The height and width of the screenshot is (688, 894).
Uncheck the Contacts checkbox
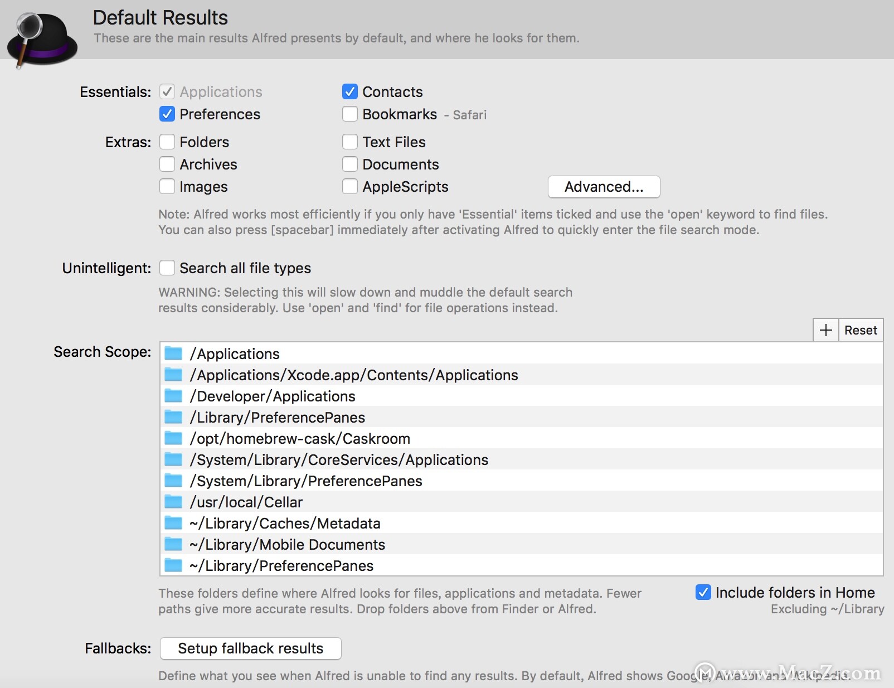(350, 91)
